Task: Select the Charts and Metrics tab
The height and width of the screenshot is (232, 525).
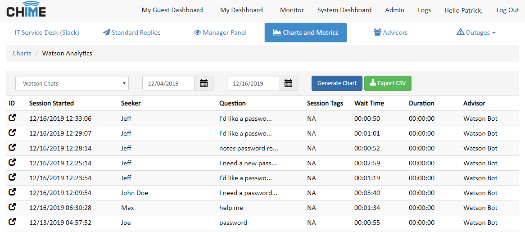Action: coord(306,32)
